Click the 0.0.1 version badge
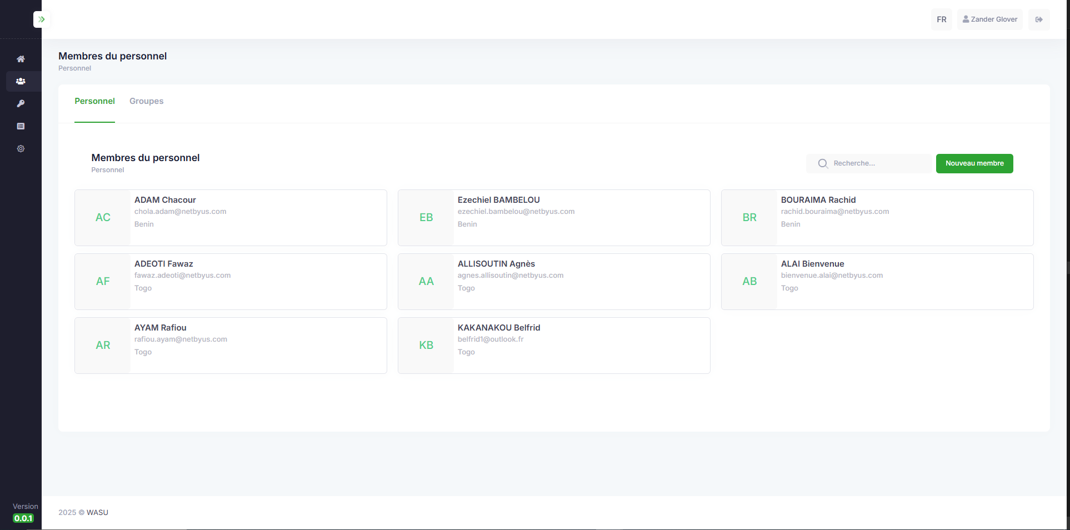The height and width of the screenshot is (530, 1070). pyautogui.click(x=23, y=518)
